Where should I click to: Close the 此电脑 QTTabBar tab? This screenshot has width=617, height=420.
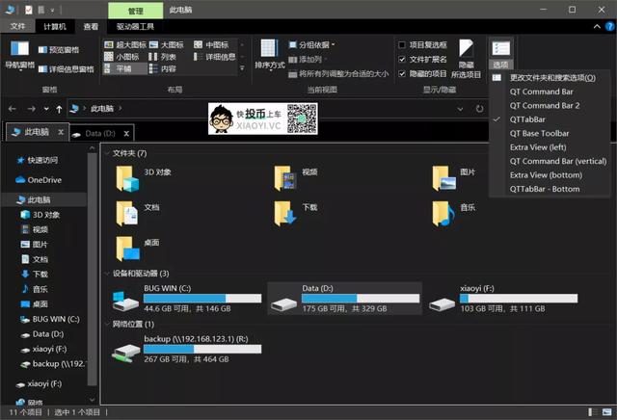click(x=61, y=132)
